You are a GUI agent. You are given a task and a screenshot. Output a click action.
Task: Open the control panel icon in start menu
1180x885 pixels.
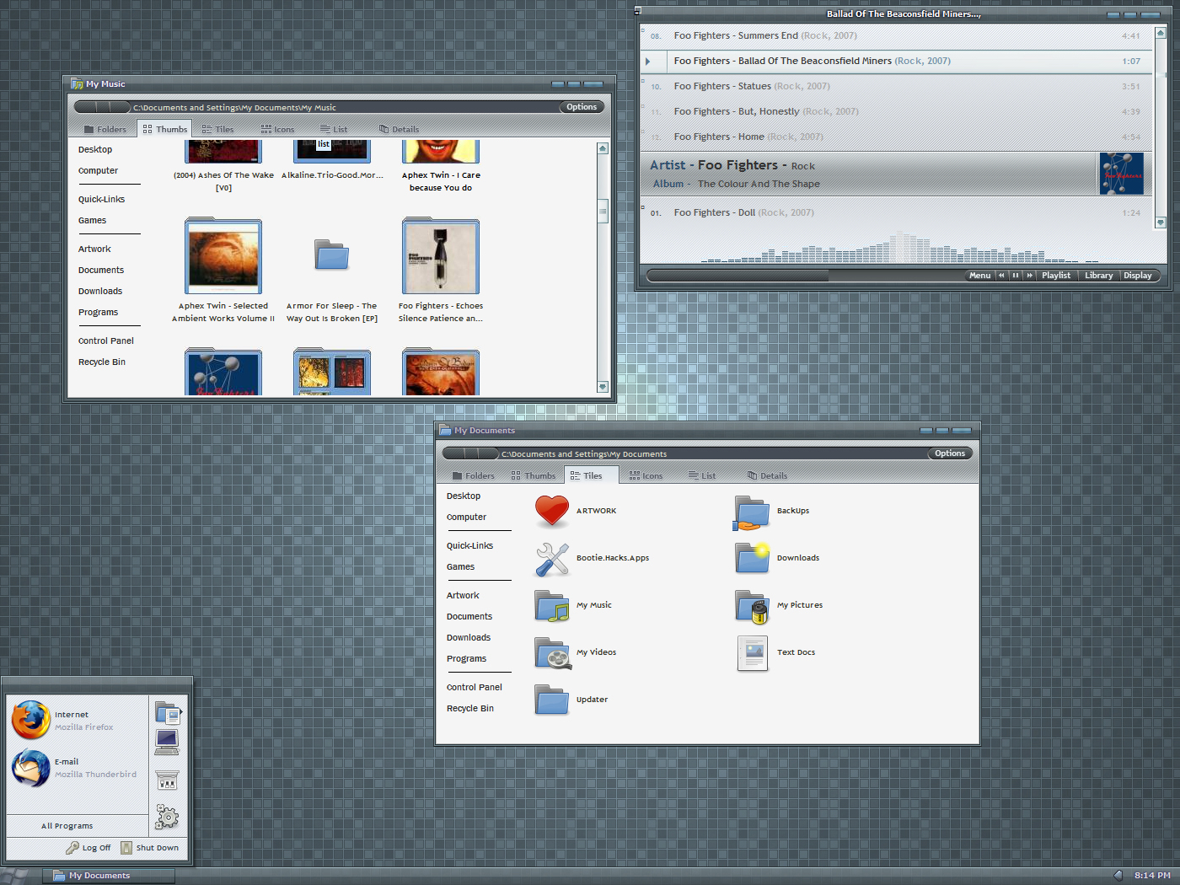[x=167, y=780]
